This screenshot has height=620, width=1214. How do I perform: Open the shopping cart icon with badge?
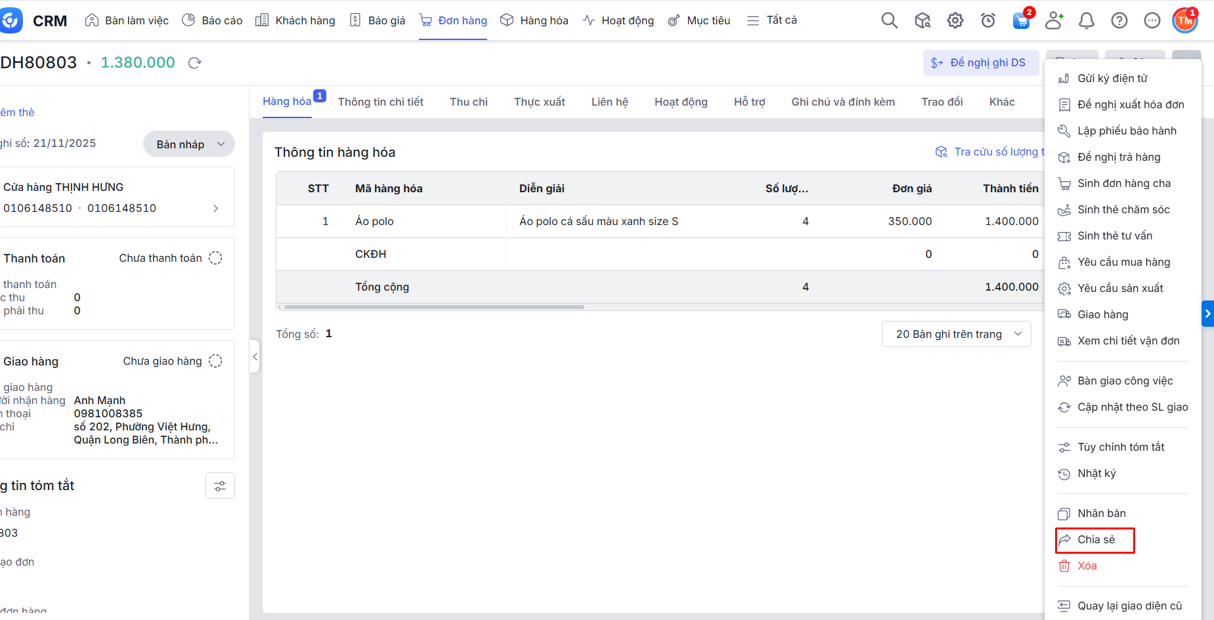(x=1021, y=21)
